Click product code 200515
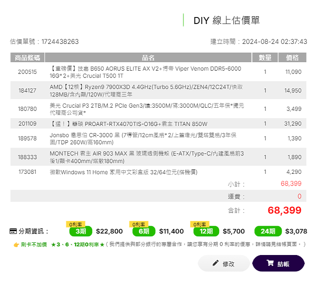317x281 pixels. (27, 72)
